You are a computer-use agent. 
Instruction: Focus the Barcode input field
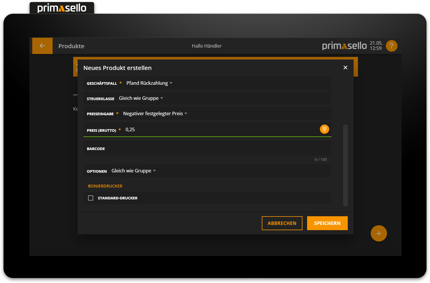pos(215,149)
